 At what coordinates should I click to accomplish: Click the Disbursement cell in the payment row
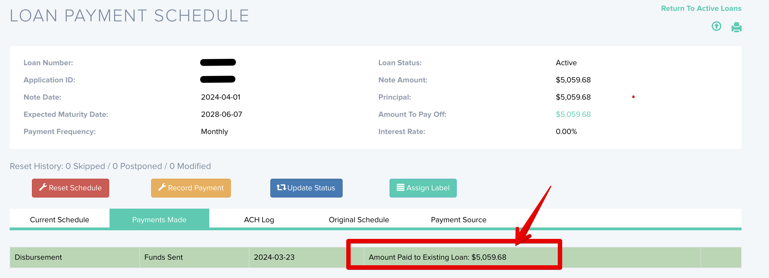pos(38,257)
